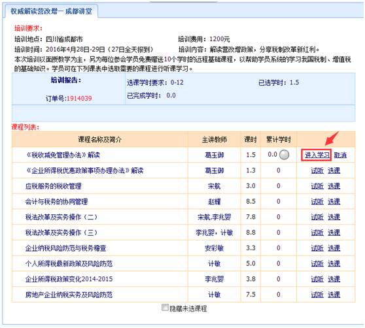
Task: Click teacher name 安彩敏
Action: point(214,248)
